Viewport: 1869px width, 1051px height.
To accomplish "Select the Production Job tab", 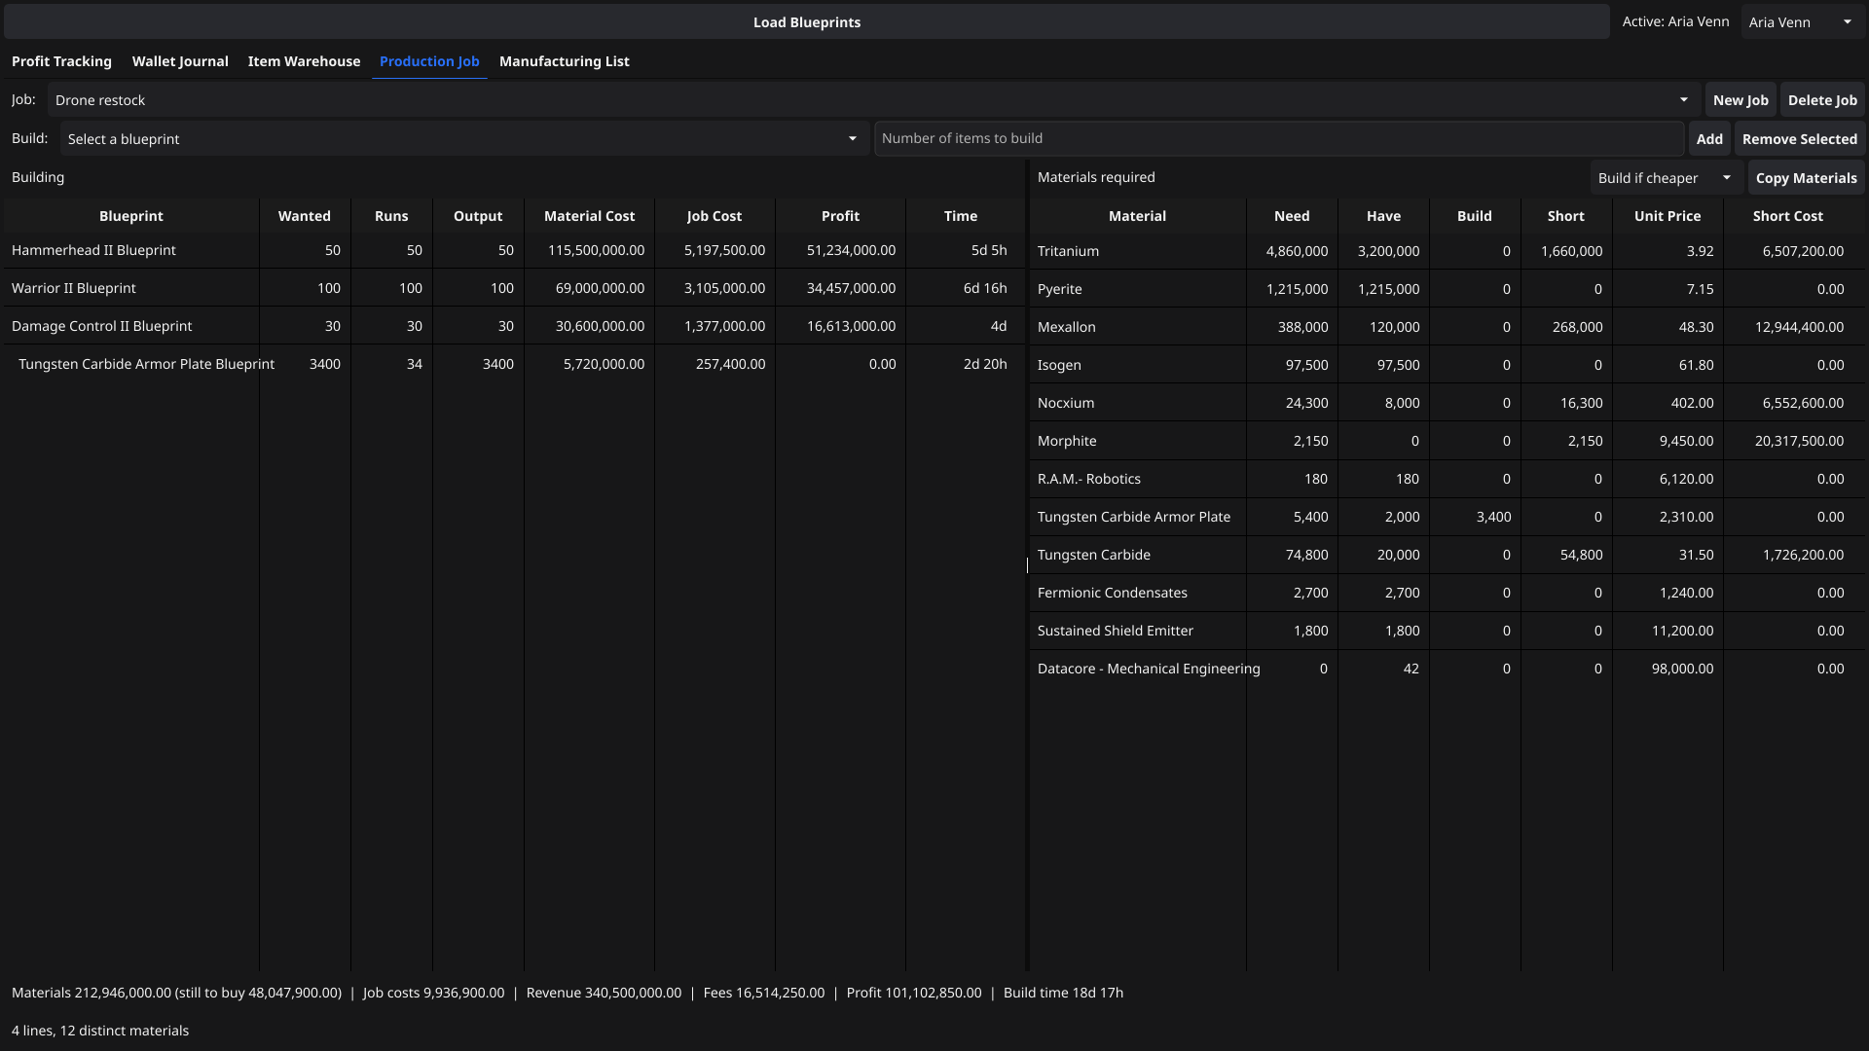I will 429,61.
